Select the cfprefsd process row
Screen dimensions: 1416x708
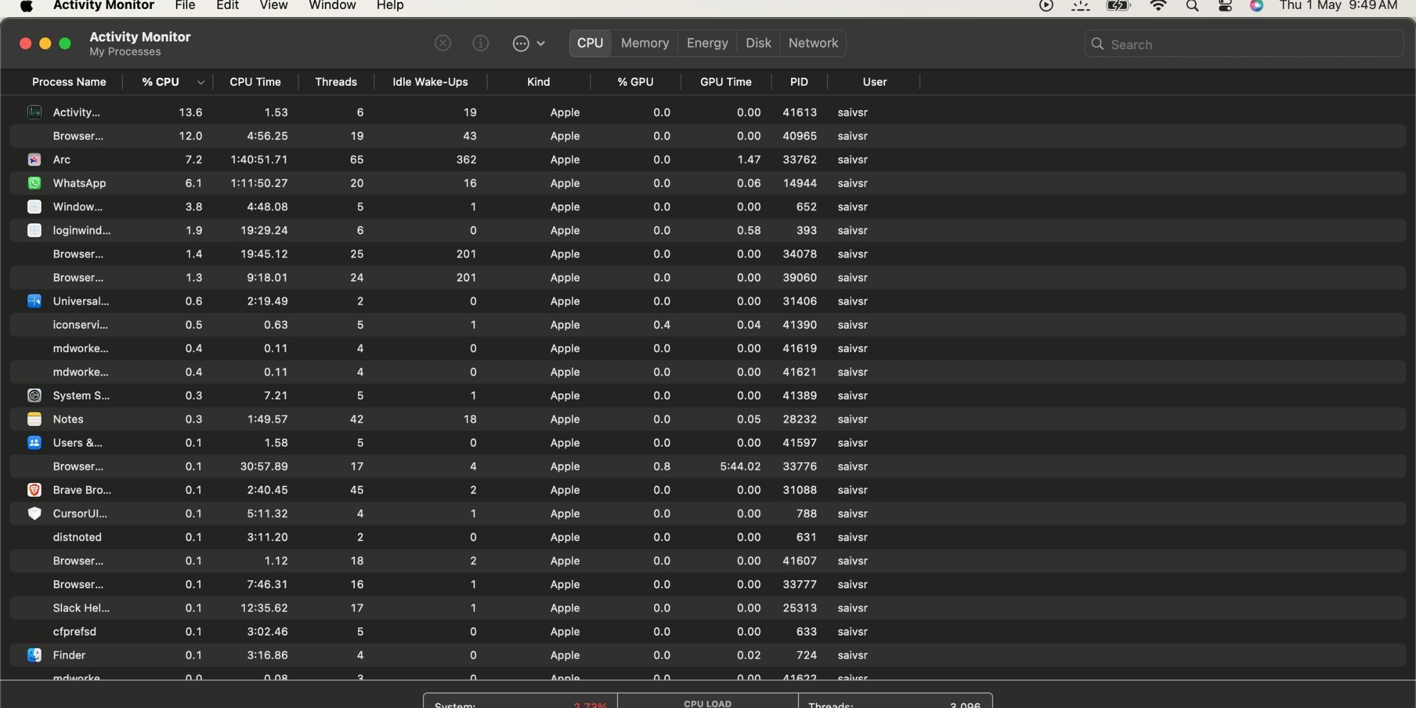(x=707, y=631)
